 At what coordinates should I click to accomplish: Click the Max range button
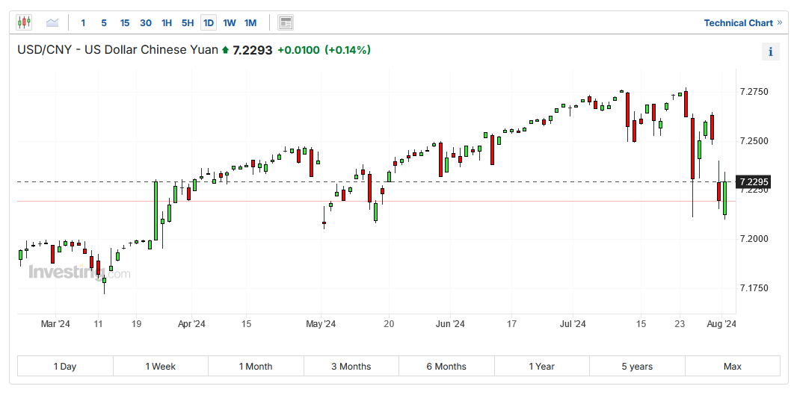pos(732,366)
